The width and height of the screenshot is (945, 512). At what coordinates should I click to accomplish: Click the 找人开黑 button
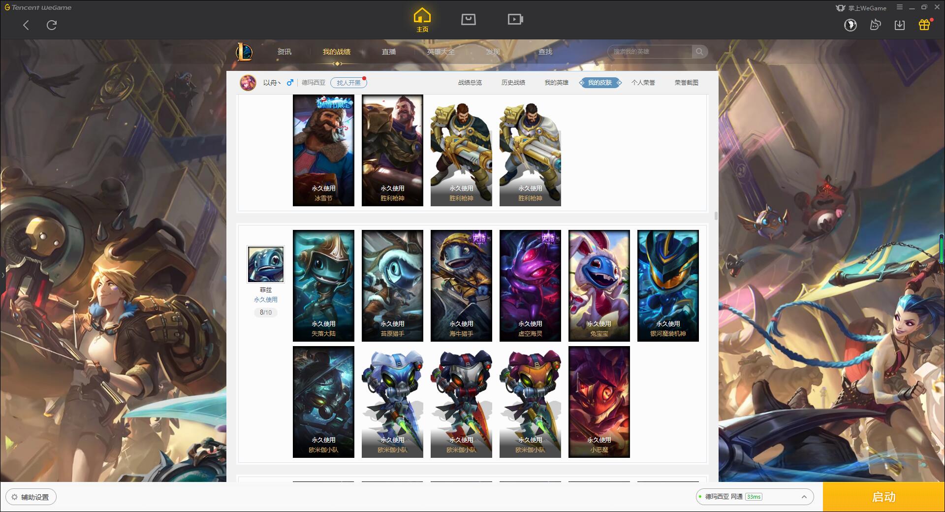pyautogui.click(x=348, y=83)
